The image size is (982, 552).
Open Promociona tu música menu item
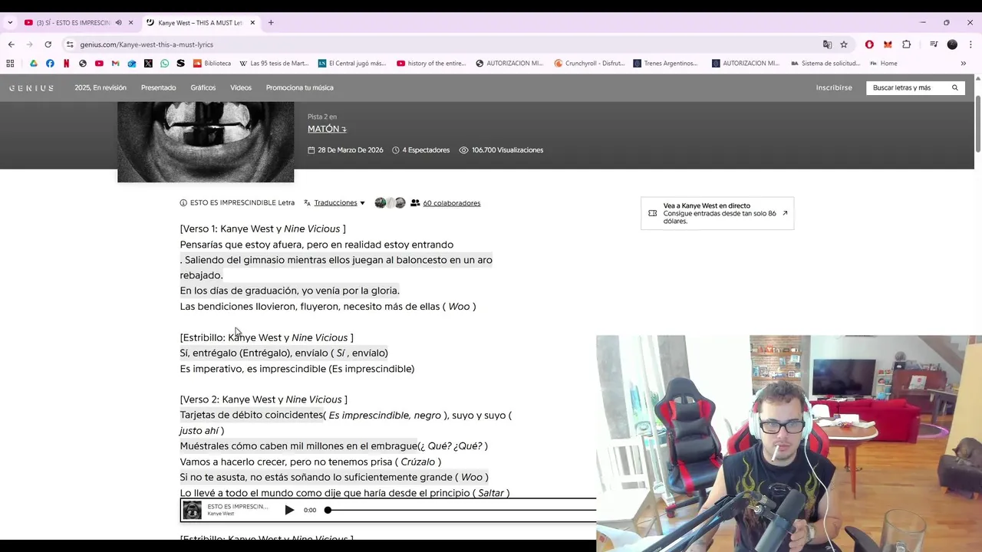299,87
